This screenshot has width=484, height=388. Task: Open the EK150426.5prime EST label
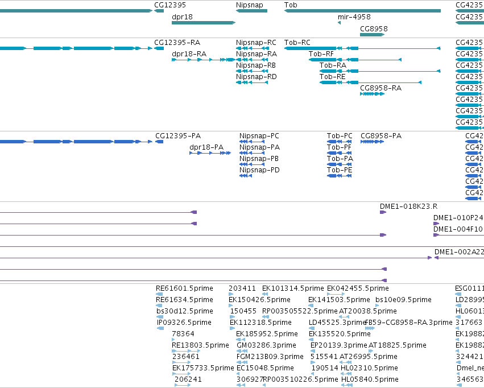coord(259,300)
